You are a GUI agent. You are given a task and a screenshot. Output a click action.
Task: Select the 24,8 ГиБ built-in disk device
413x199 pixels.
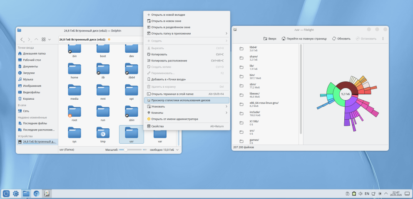pyautogui.click(x=37, y=142)
